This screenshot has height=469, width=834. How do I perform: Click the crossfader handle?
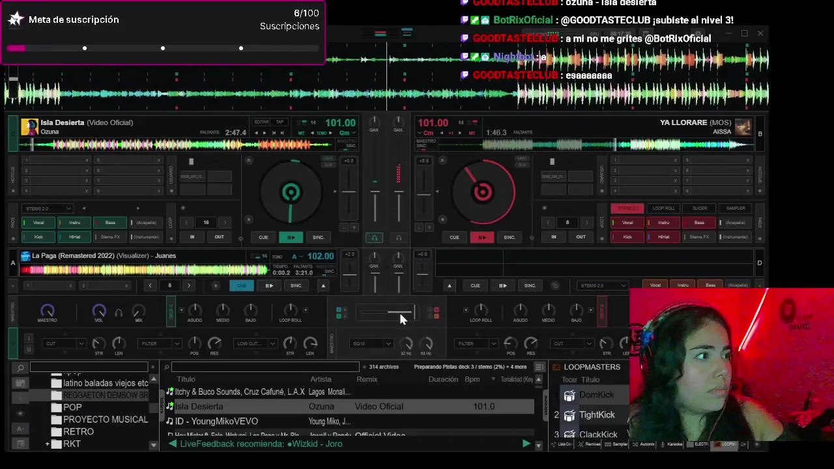pos(413,313)
